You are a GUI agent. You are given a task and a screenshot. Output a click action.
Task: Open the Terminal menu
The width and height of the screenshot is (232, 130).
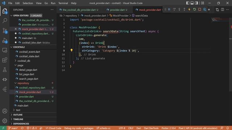[63, 3]
